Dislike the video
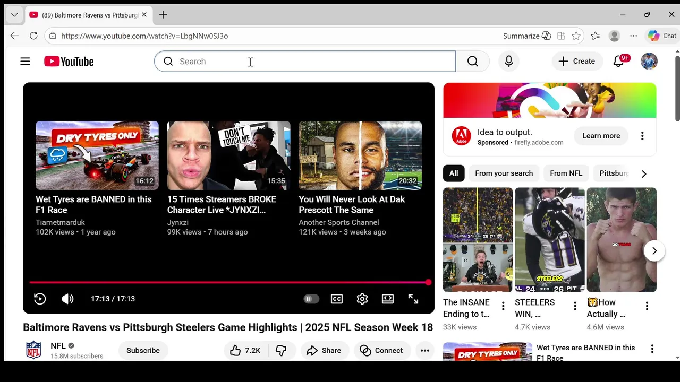The height and width of the screenshot is (382, 680). (x=282, y=351)
